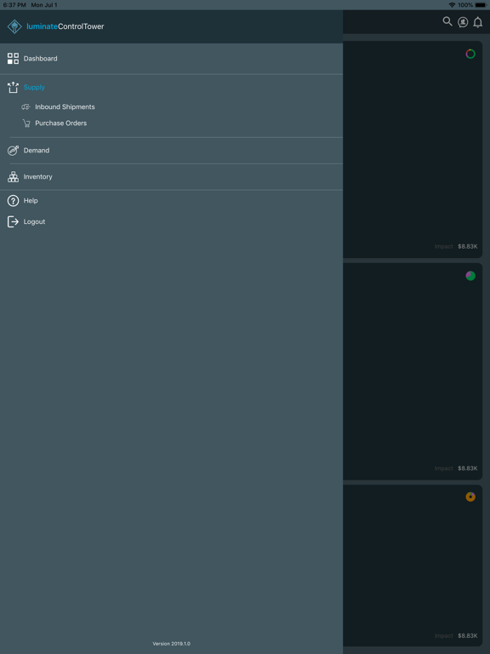Click the Supply box icon
This screenshot has width=490, height=654.
(x=13, y=87)
